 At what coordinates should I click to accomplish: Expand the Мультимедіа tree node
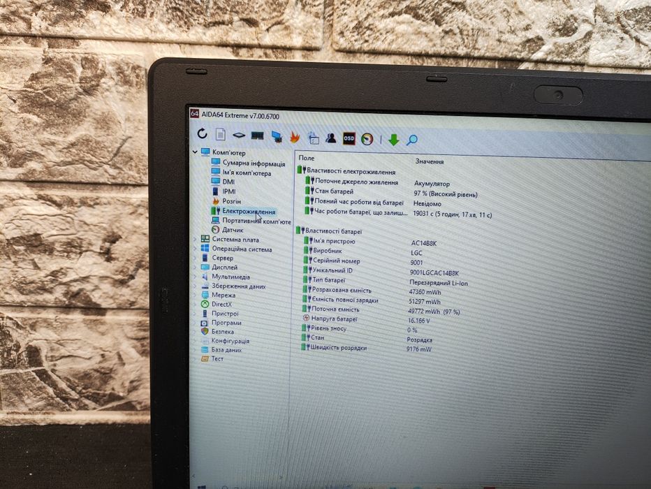(x=195, y=276)
